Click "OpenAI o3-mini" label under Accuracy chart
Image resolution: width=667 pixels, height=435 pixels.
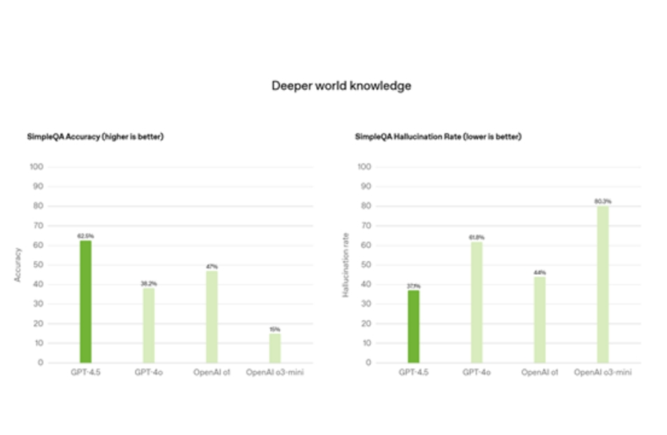click(275, 373)
